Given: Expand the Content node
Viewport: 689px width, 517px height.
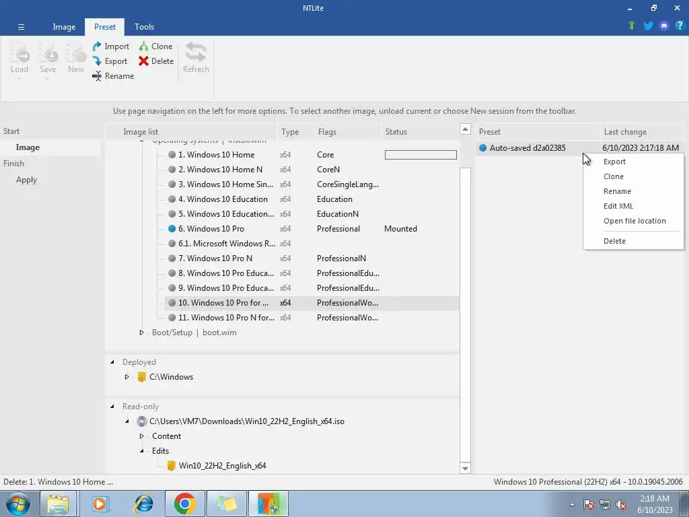Looking at the screenshot, I should (141, 436).
